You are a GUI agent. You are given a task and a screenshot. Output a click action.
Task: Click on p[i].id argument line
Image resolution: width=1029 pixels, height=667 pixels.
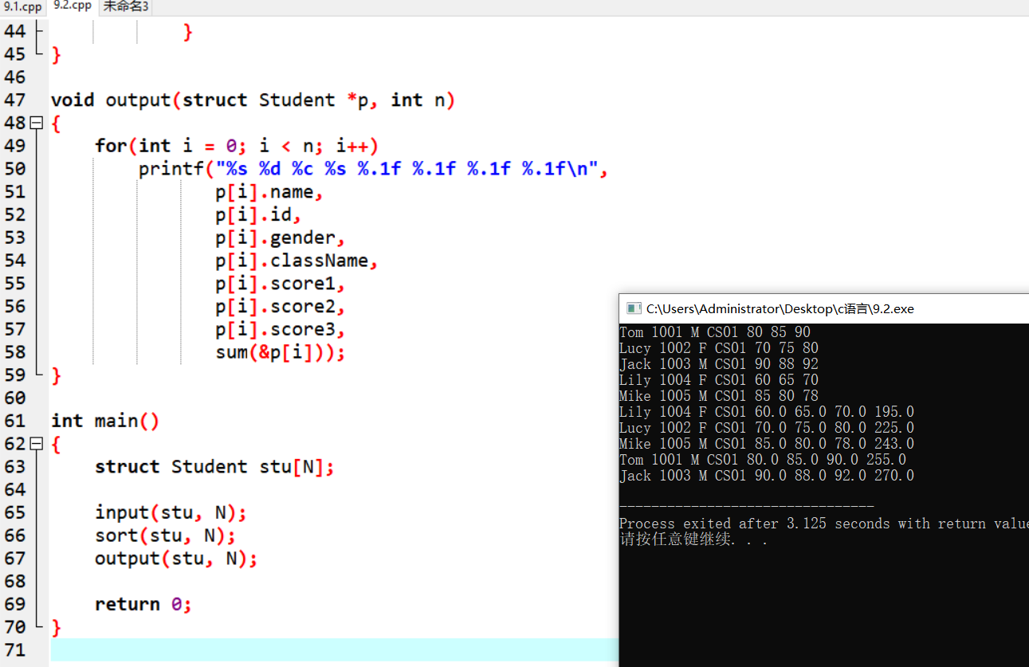258,214
